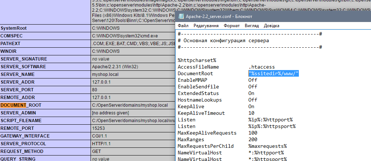Click the KeepAliveTimeout value 10
The image size is (371, 161).
251,113
